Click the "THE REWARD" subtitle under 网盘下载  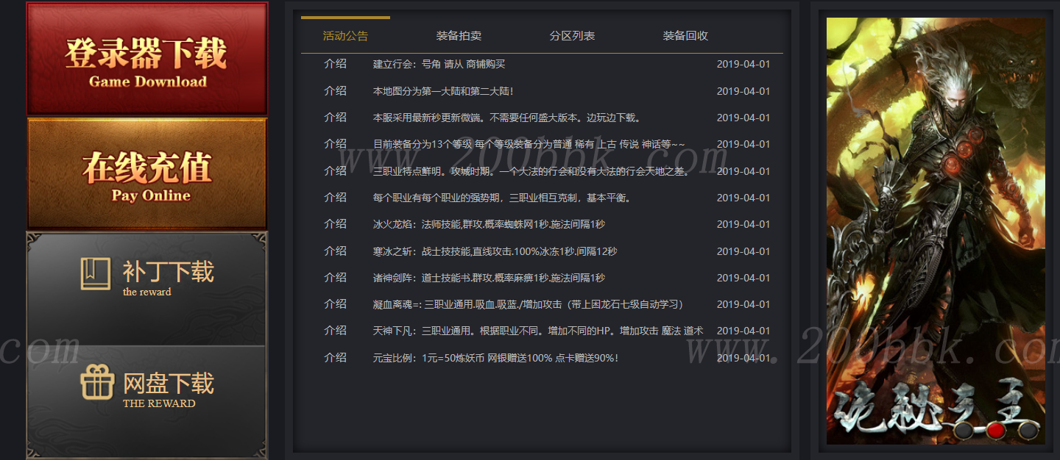click(x=159, y=403)
